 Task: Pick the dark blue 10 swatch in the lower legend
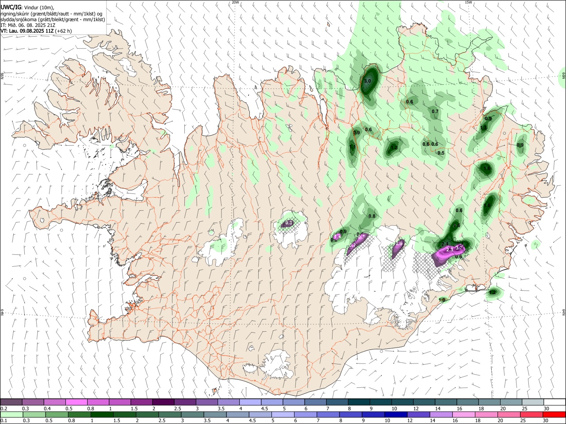[x=396, y=414]
